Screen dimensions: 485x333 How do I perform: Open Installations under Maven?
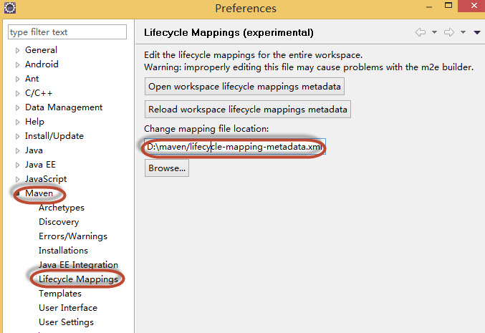pyautogui.click(x=63, y=251)
